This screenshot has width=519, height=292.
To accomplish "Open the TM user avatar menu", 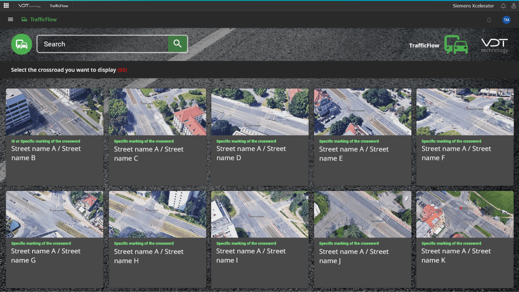I will point(506,20).
